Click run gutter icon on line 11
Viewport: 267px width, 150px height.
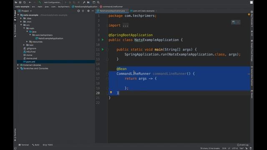point(103,50)
